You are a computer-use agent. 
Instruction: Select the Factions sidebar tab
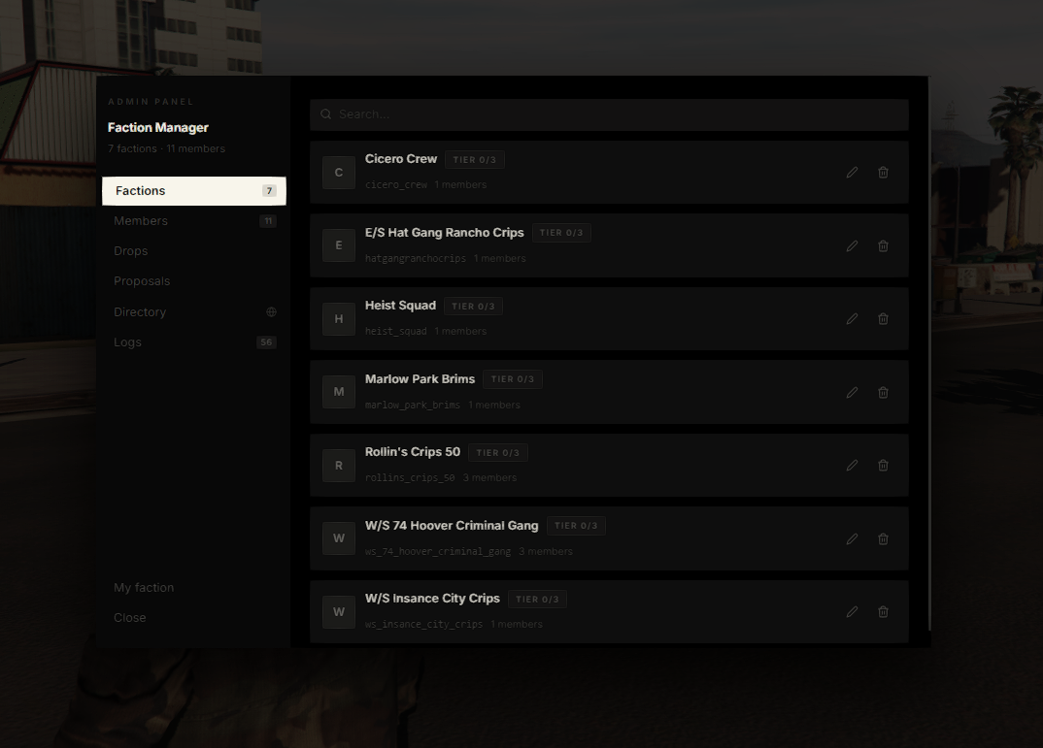tap(194, 191)
